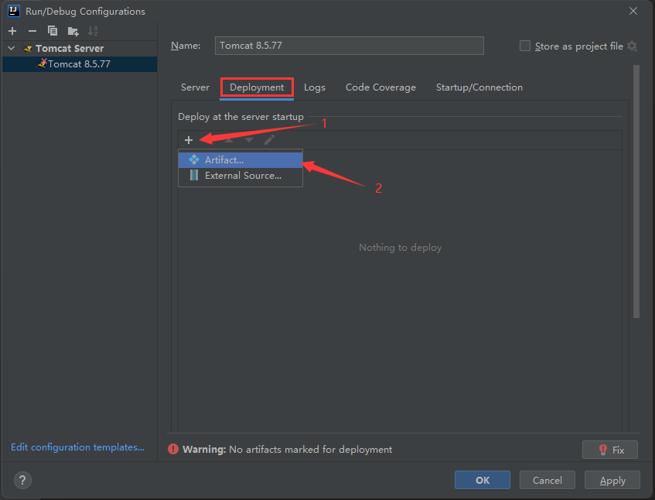Open the help question mark button

click(x=23, y=480)
